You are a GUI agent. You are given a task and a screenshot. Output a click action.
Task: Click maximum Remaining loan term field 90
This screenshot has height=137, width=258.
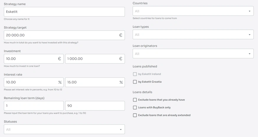tap(95, 106)
